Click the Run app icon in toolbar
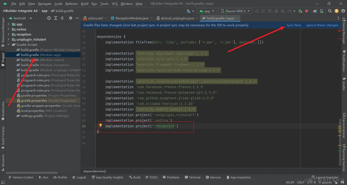The image size is (347, 185). (256, 11)
